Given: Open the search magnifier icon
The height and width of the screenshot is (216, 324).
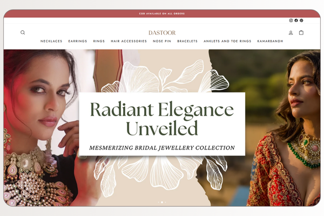Looking at the screenshot, I should [23, 32].
